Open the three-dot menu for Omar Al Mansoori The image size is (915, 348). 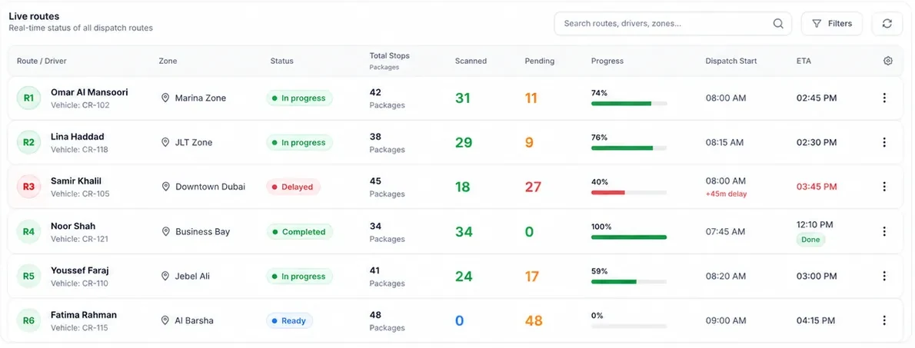pyautogui.click(x=884, y=98)
